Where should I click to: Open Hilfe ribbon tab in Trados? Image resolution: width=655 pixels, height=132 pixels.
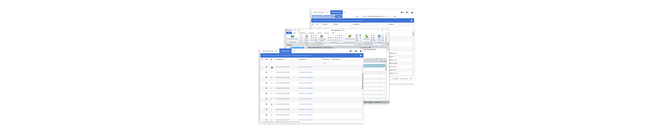(333, 33)
